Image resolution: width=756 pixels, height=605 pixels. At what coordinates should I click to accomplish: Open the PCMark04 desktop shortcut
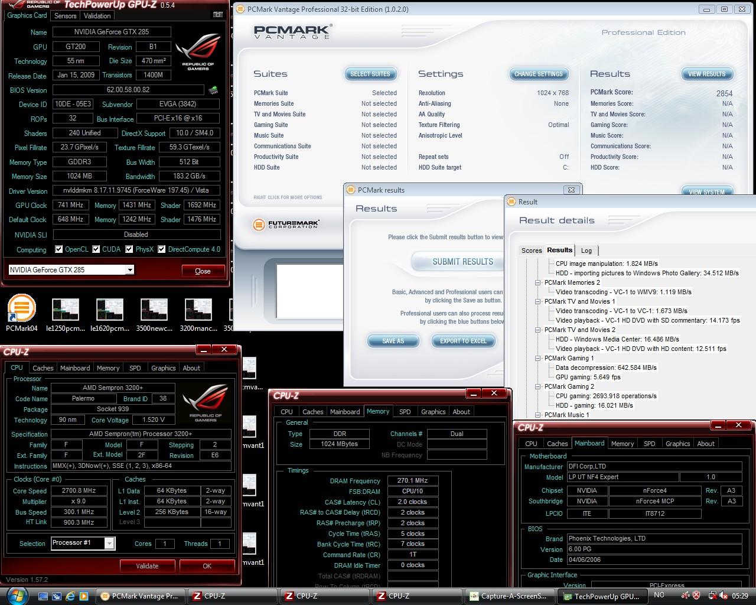click(x=21, y=314)
